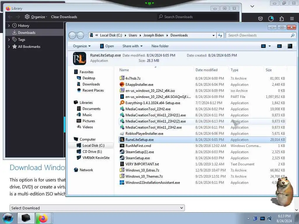
Task: Click the Explorer forward navigation button
Action: (x=81, y=35)
